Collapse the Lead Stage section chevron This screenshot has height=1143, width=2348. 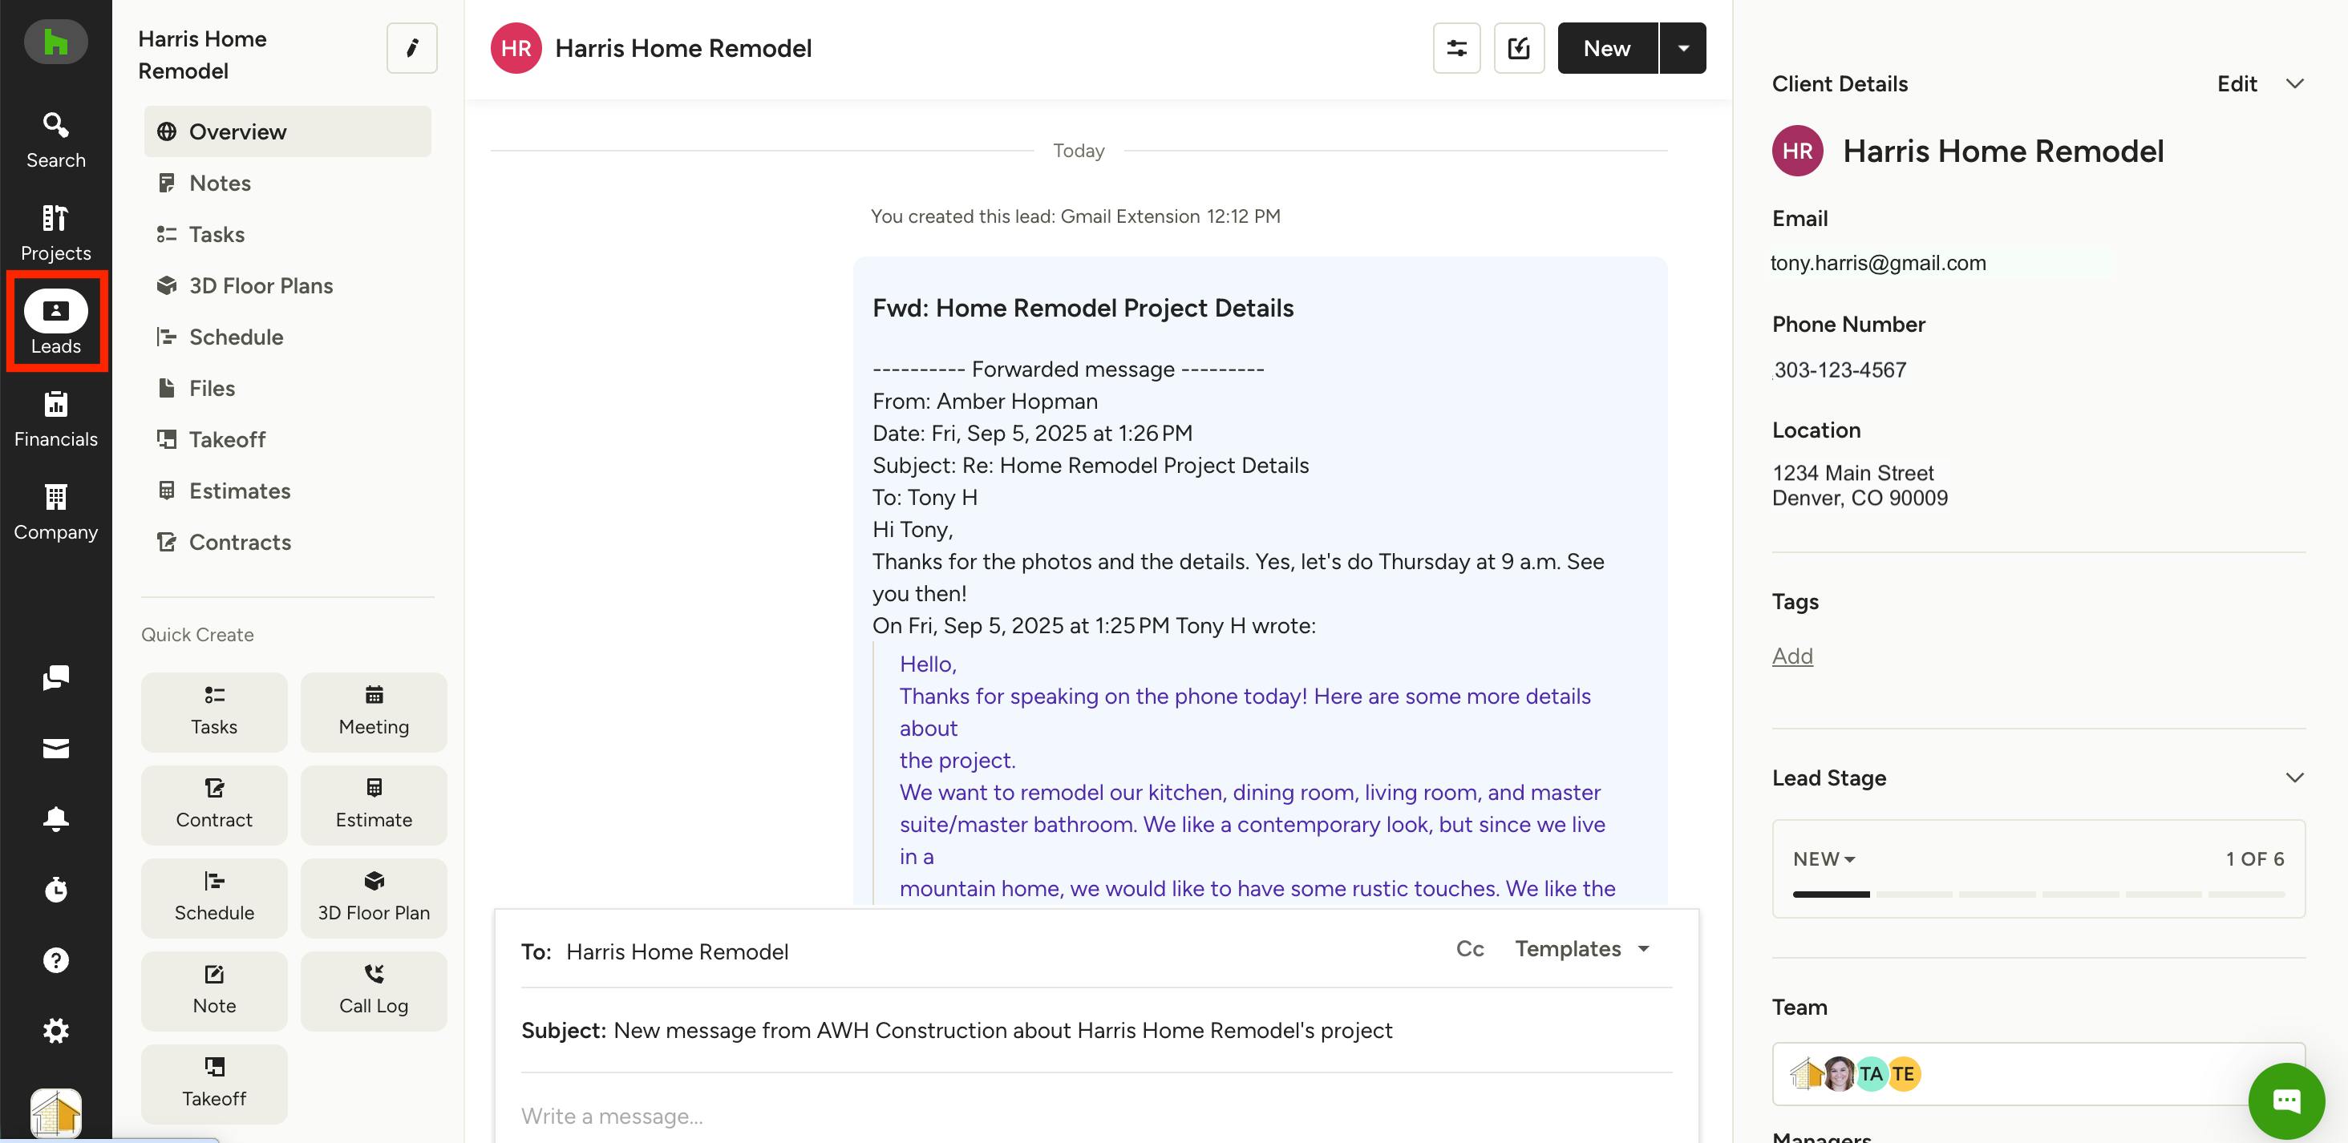(x=2294, y=777)
